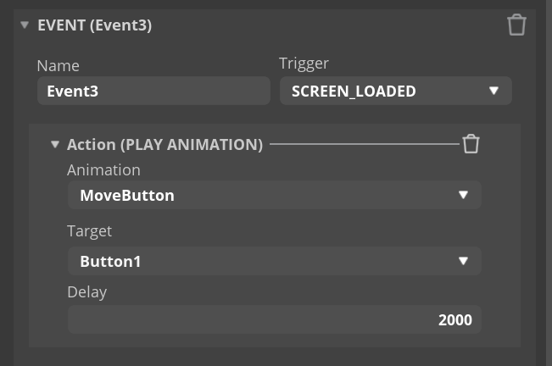The image size is (552, 366).
Task: Delete Event3 using its trash icon
Action: pos(516,25)
